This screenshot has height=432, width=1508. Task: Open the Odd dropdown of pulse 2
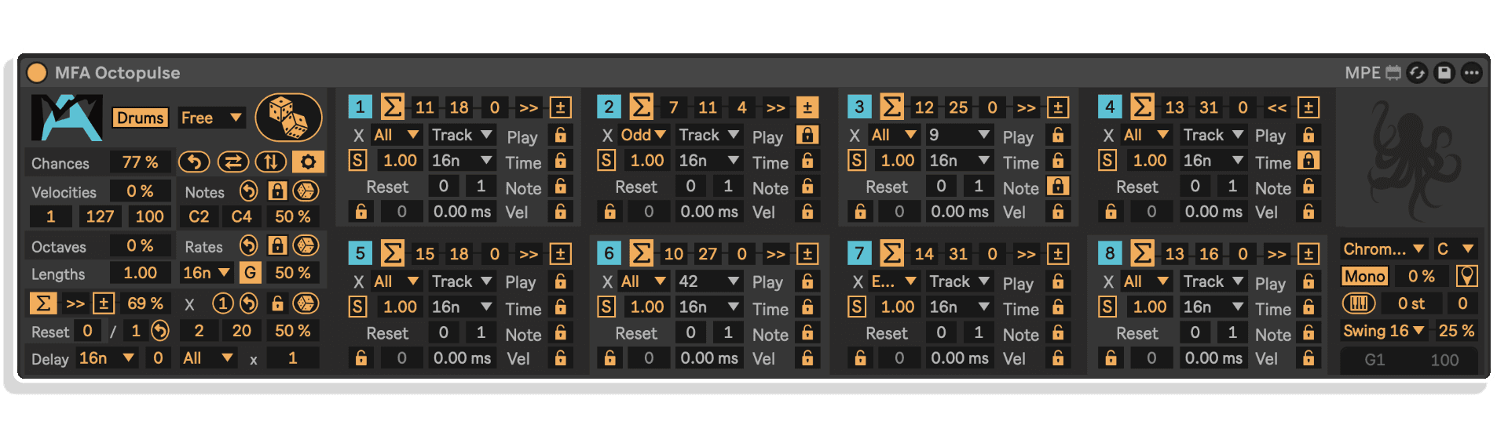click(x=642, y=135)
